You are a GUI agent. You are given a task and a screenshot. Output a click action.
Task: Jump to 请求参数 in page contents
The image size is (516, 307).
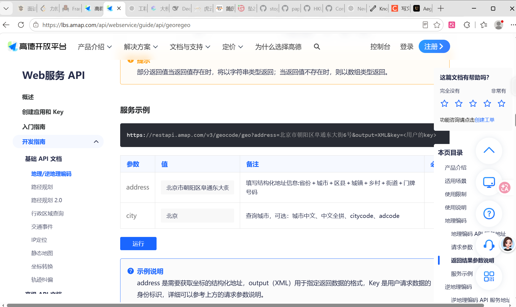click(x=462, y=247)
